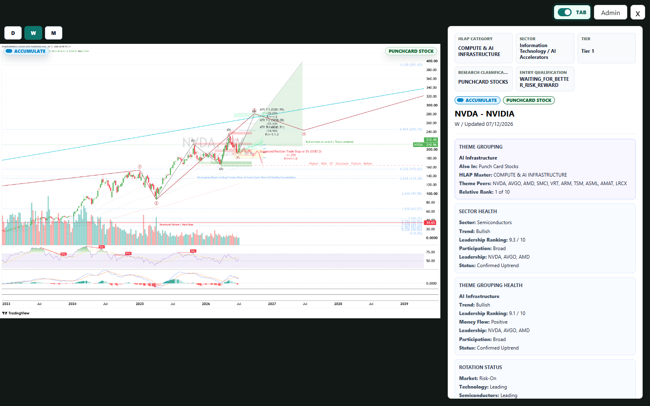This screenshot has width=650, height=406.
Task: Select the Research Classification card
Action: 483,79
